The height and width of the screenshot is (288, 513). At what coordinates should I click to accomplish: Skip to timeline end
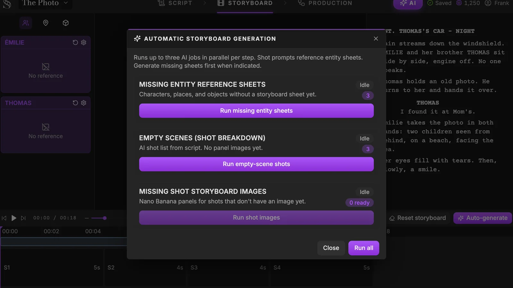pyautogui.click(x=23, y=218)
